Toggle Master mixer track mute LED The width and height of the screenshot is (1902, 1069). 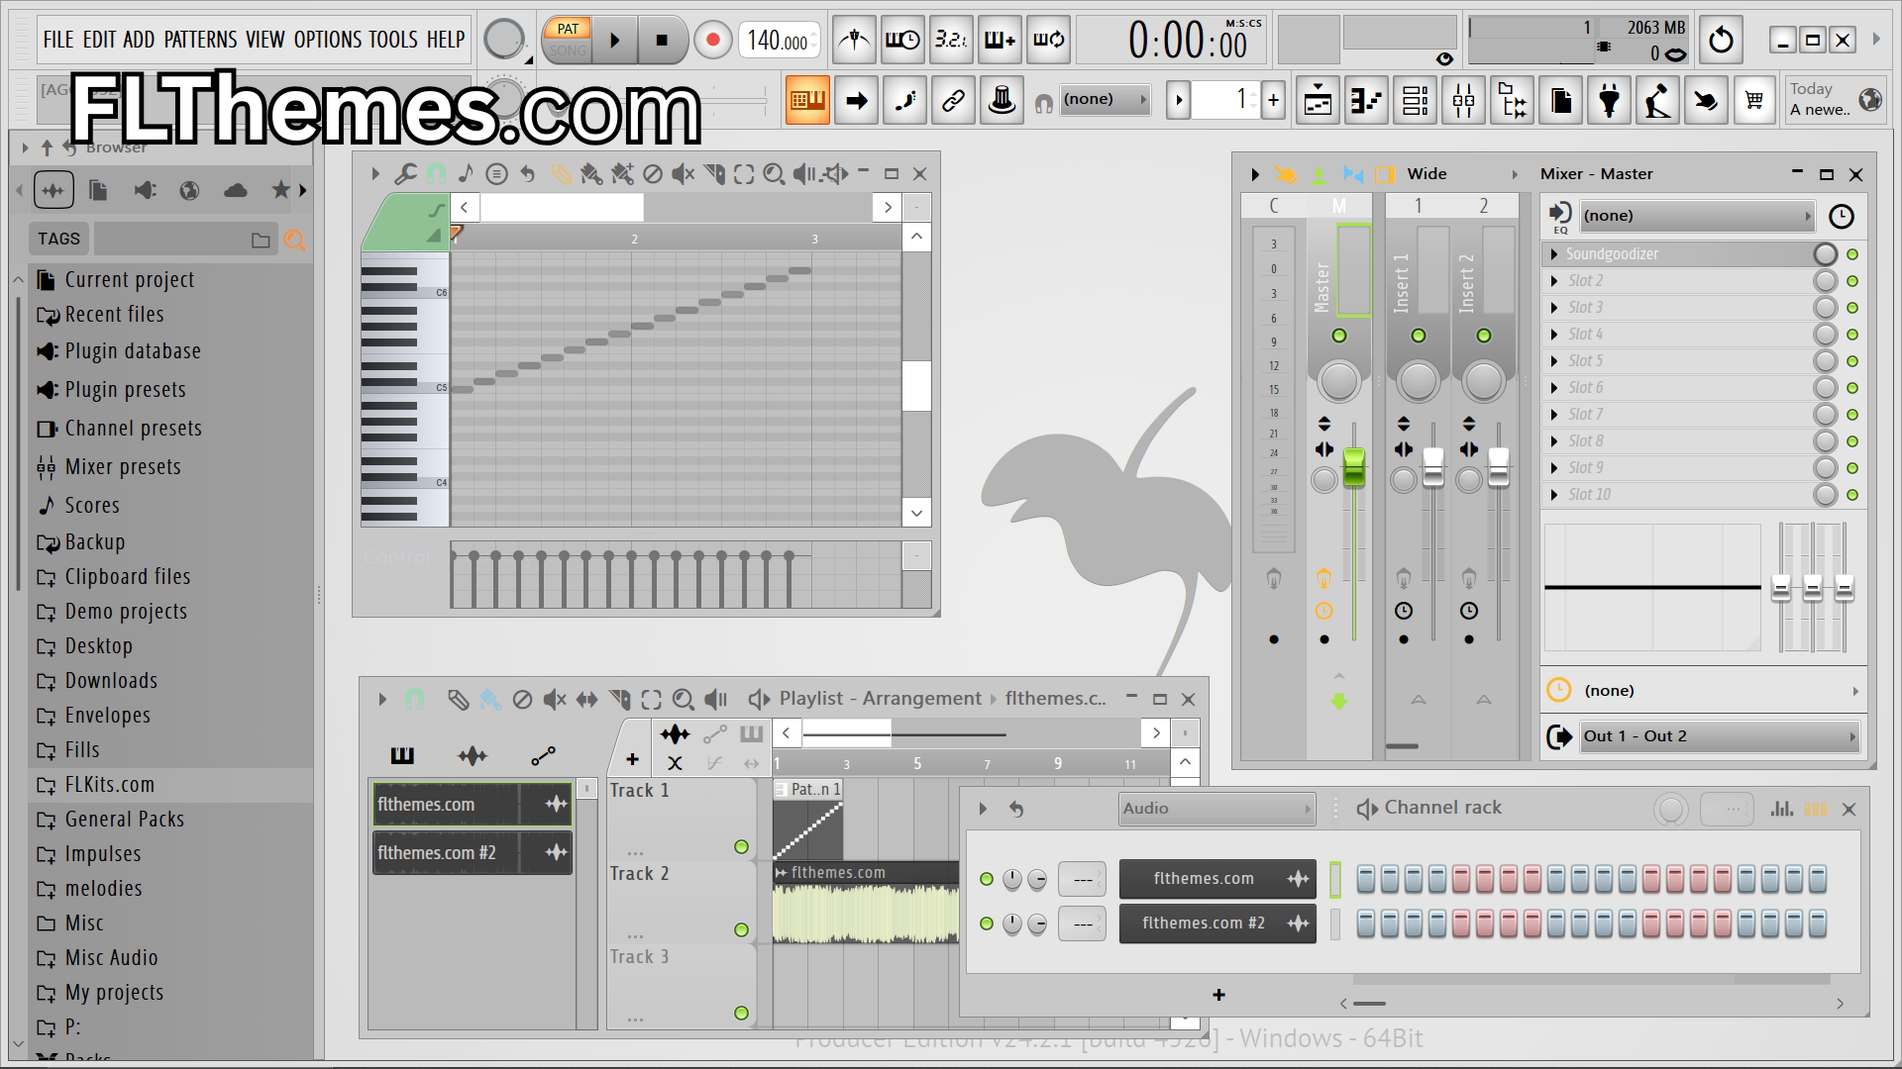pyautogui.click(x=1339, y=336)
